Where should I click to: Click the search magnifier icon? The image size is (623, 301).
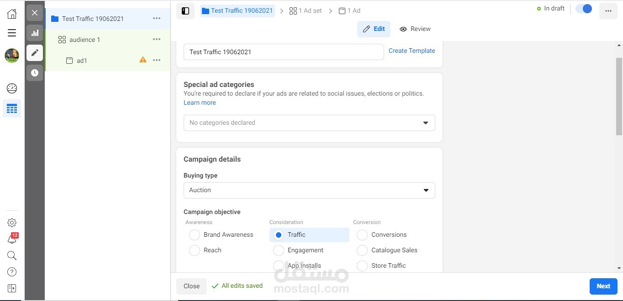(12, 255)
